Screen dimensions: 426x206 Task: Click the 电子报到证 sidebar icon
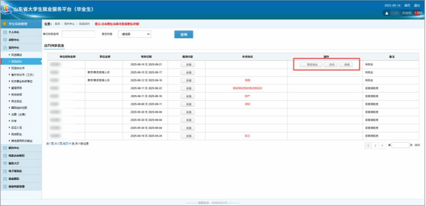pyautogui.click(x=5, y=171)
